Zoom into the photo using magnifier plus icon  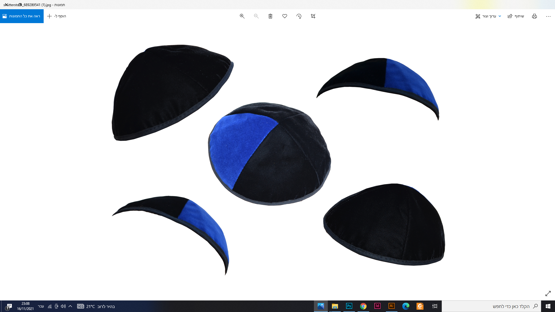point(242,16)
